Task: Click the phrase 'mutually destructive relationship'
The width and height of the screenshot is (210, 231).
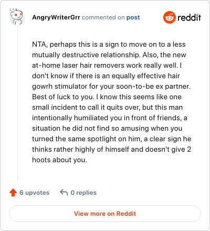Action: (86, 55)
